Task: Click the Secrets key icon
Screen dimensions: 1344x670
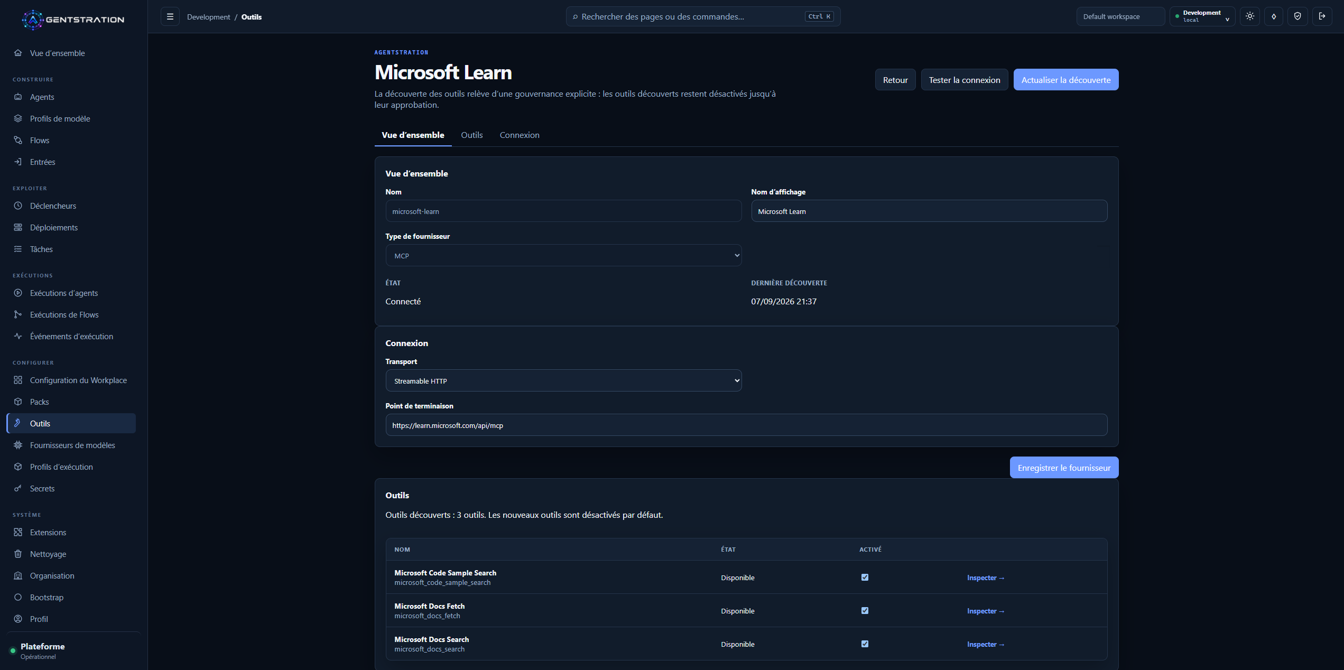Action: pos(18,488)
